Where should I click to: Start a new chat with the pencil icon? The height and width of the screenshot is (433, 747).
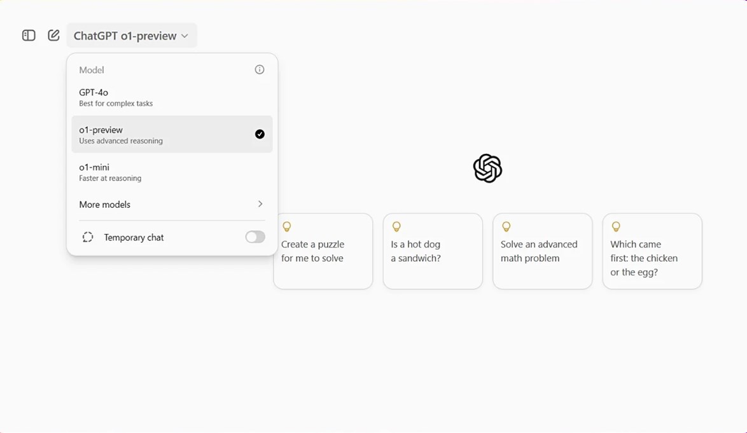coord(53,35)
